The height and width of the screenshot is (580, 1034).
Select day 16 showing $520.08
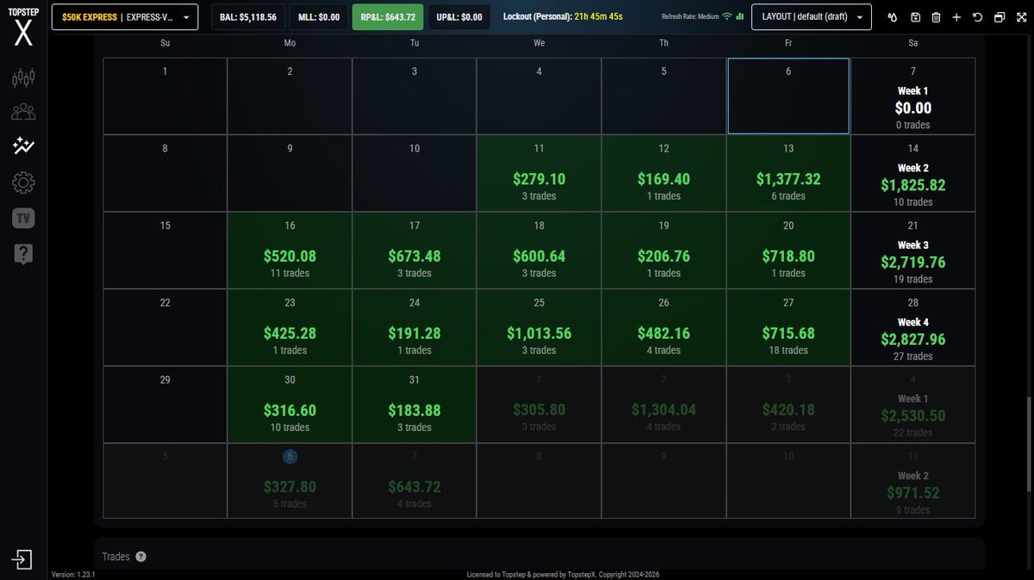[290, 250]
